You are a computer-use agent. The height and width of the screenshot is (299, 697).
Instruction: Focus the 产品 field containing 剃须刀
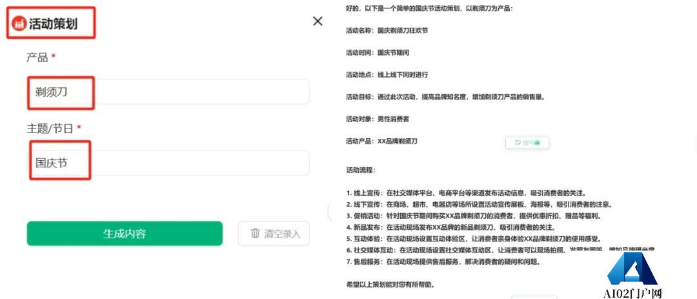168,92
